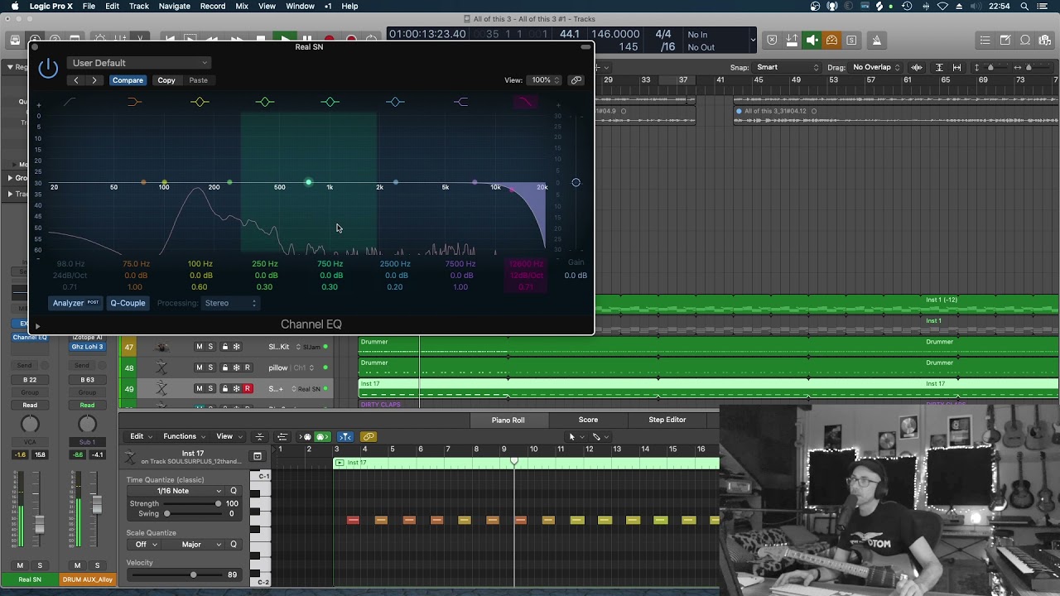Click the Solo S toolbar icon
The image size is (1060, 596).
pyautogui.click(x=851, y=40)
